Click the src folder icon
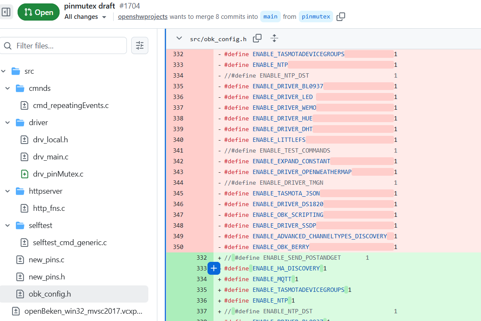The image size is (481, 321). [x=15, y=71]
